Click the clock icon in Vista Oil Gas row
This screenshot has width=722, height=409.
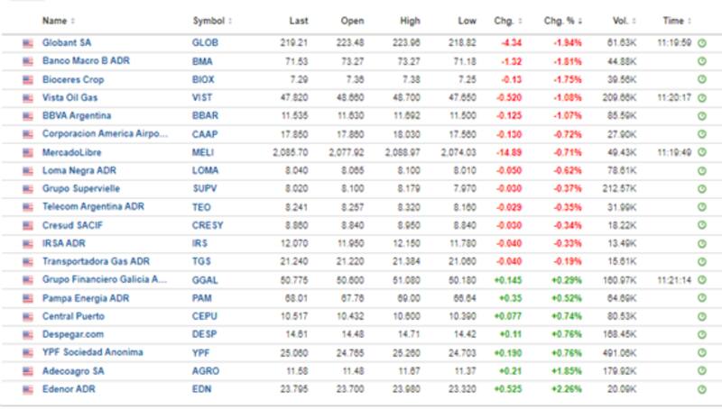702,97
